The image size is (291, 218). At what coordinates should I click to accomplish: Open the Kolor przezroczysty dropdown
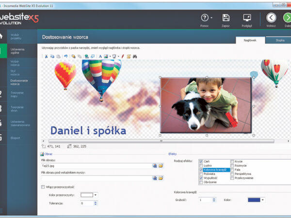96,195
